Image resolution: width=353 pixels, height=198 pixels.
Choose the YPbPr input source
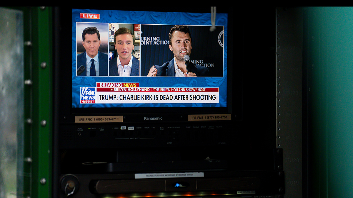click(147, 133)
